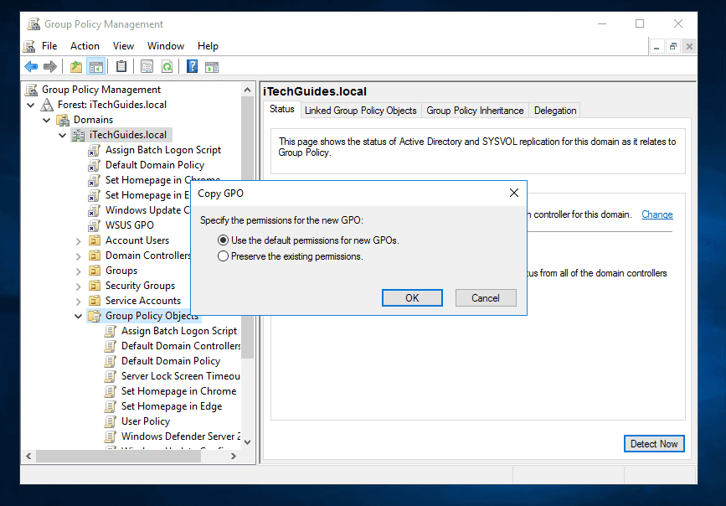This screenshot has width=726, height=506.
Task: Collapse the Forest: iTechGuides.local node
Action: tap(31, 106)
